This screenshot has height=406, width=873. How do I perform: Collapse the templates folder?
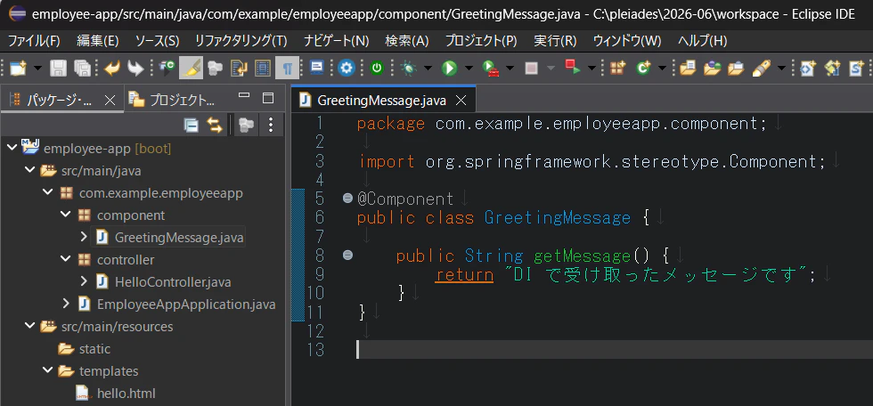coord(48,371)
